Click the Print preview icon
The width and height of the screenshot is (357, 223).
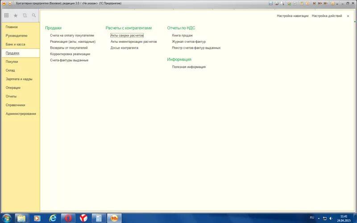[x=282, y=4]
